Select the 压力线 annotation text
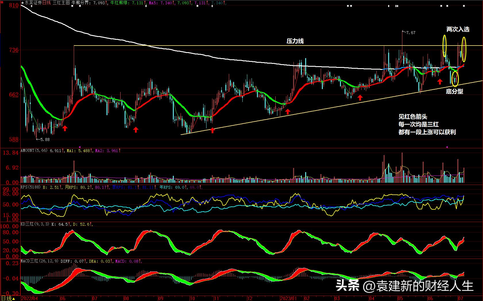Image resolution: width=483 pixels, height=301 pixels. 295,41
